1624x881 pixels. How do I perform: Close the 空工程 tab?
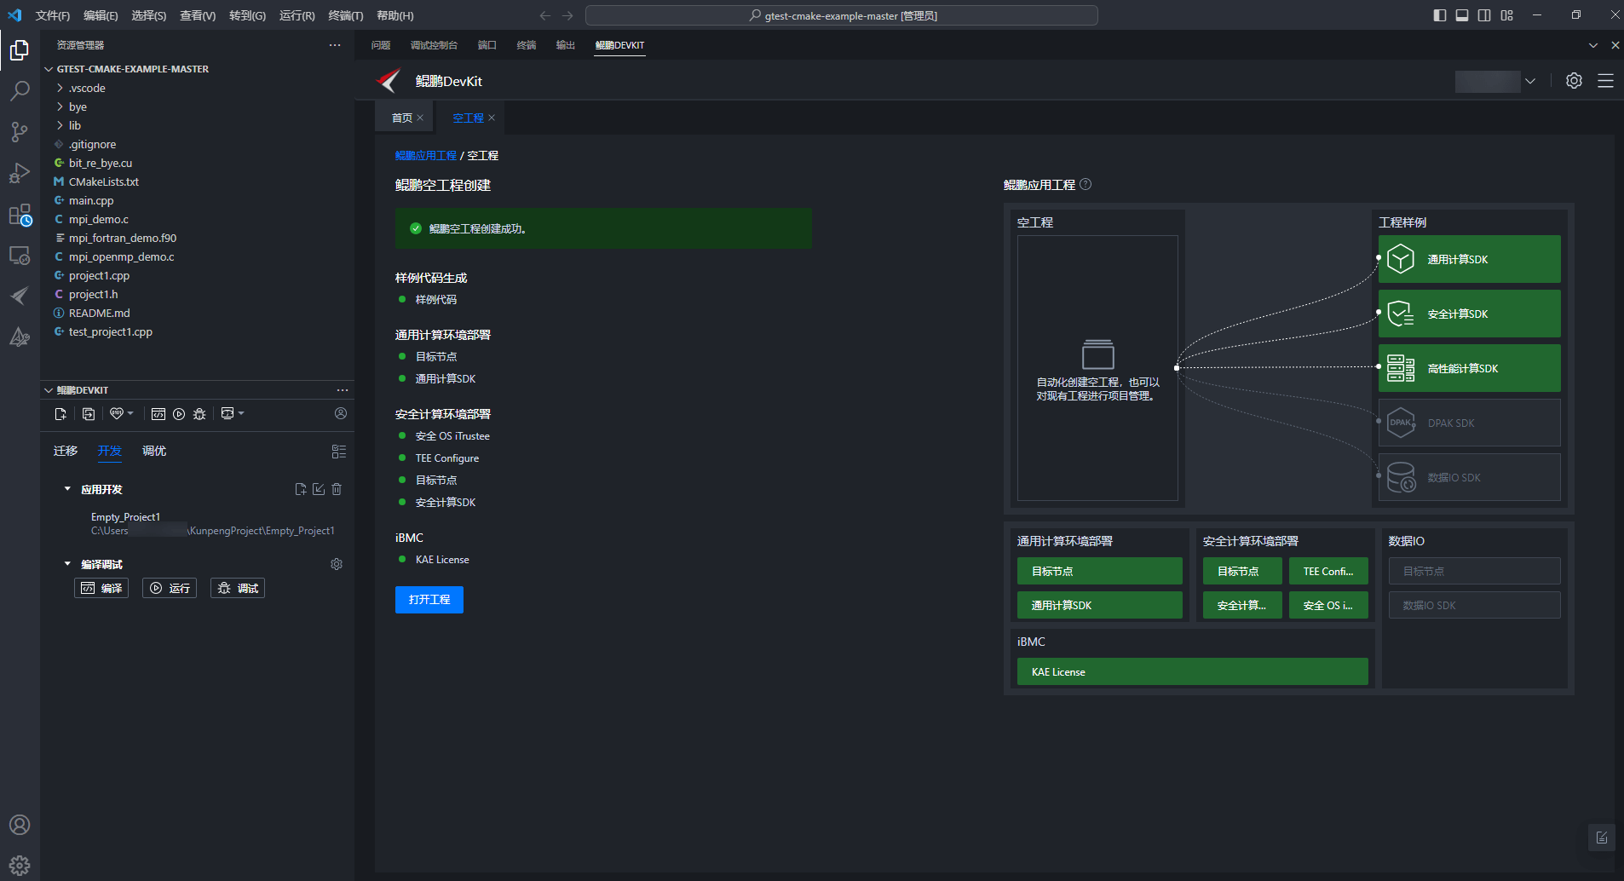click(492, 118)
